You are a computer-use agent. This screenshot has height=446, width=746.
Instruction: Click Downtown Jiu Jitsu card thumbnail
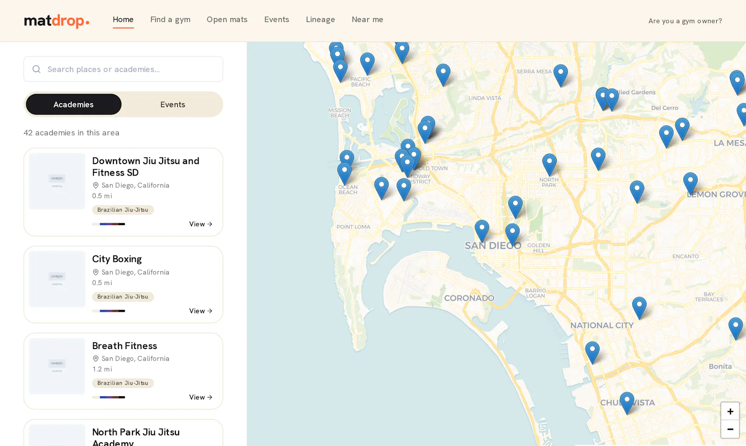(57, 181)
